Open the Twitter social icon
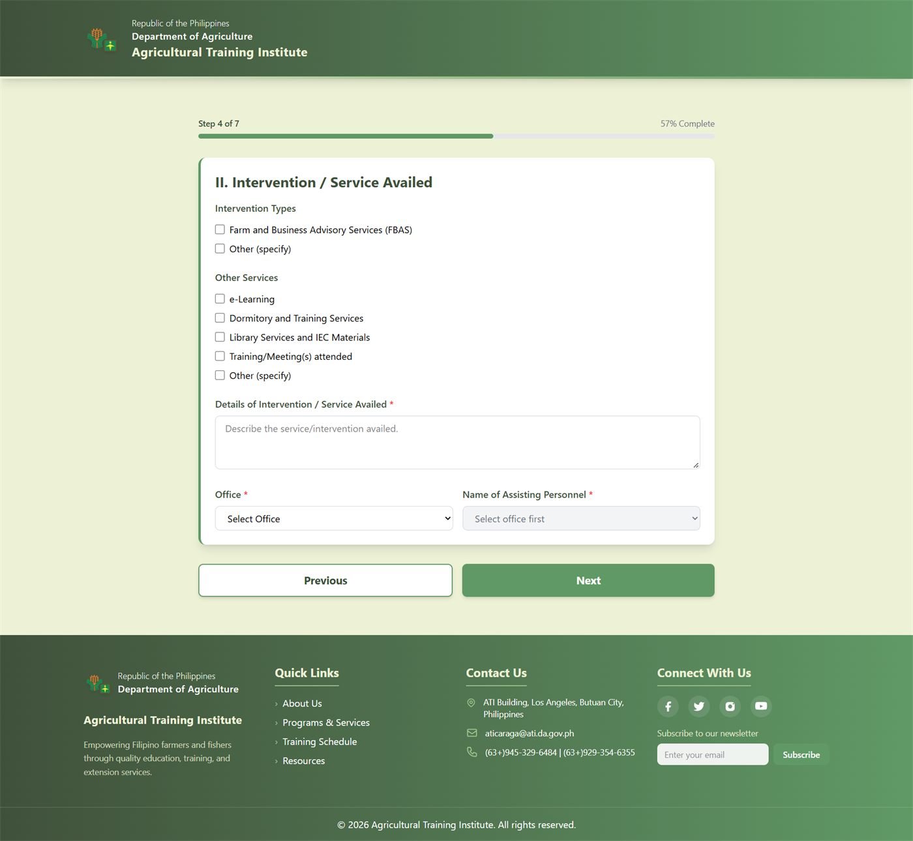The width and height of the screenshot is (913, 841). 699,706
